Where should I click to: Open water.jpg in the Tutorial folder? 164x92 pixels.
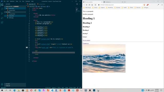point(11,18)
